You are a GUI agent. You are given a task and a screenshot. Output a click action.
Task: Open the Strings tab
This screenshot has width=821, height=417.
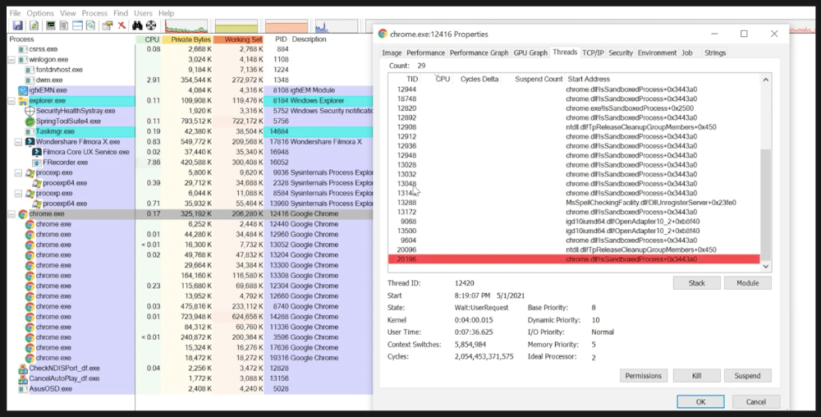715,53
